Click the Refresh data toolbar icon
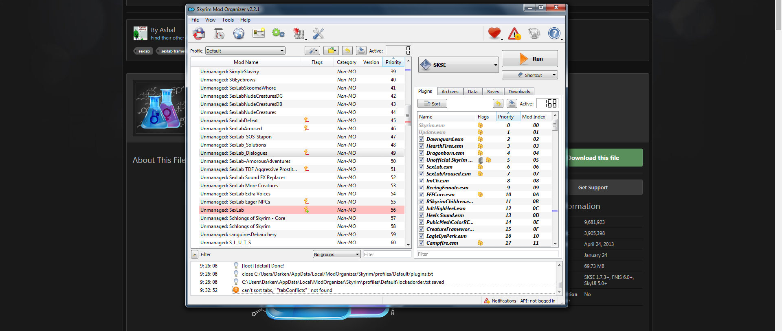Image resolution: width=782 pixels, height=331 pixels. [199, 33]
